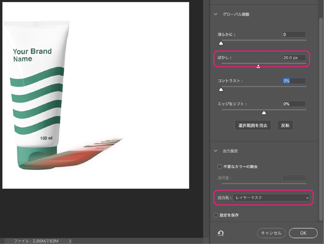Click the エッジをシフト slider handle

click(264, 113)
